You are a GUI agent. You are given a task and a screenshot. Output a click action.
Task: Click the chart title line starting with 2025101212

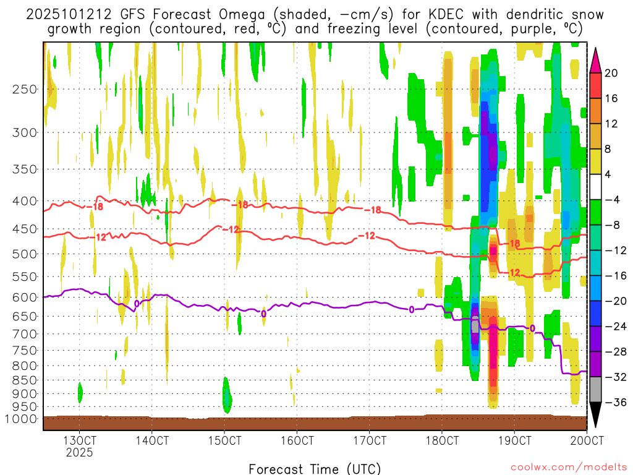(x=315, y=15)
